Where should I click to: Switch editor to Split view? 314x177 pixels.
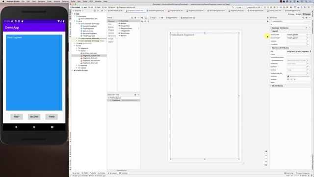[299, 14]
